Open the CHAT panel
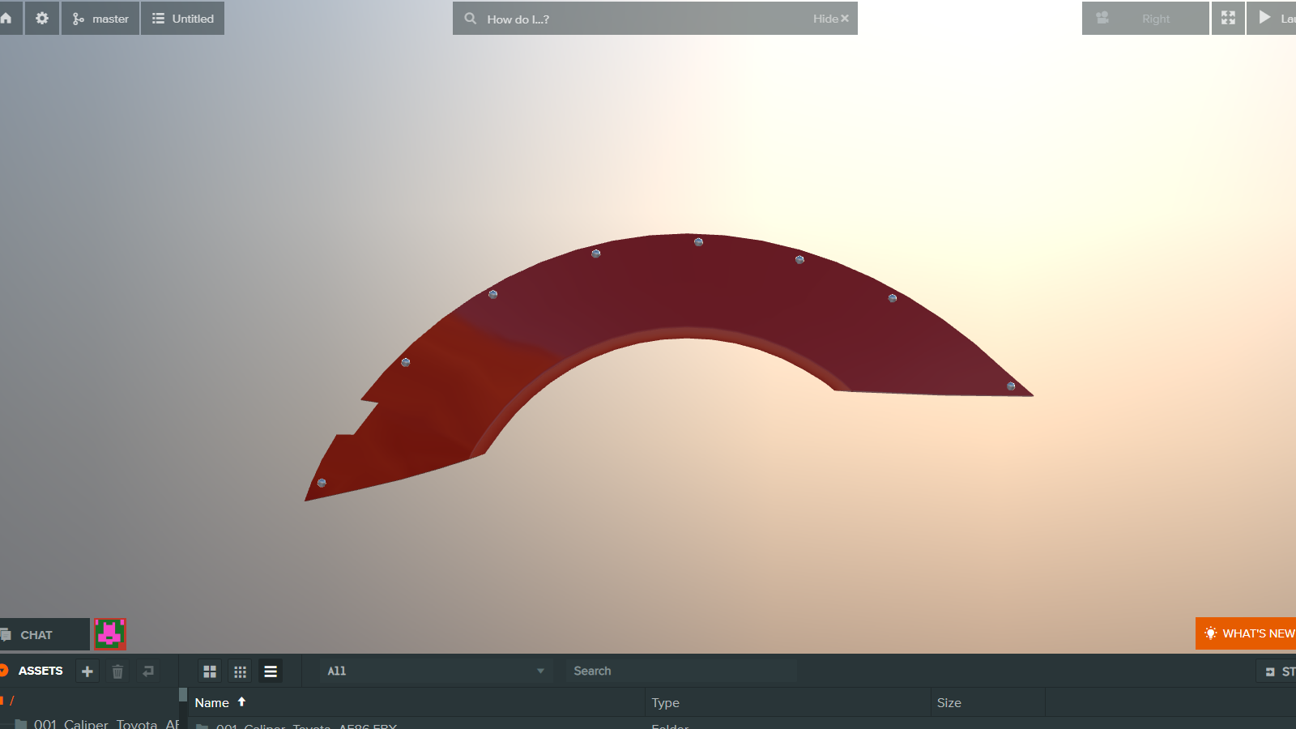The width and height of the screenshot is (1296, 729). [45, 634]
